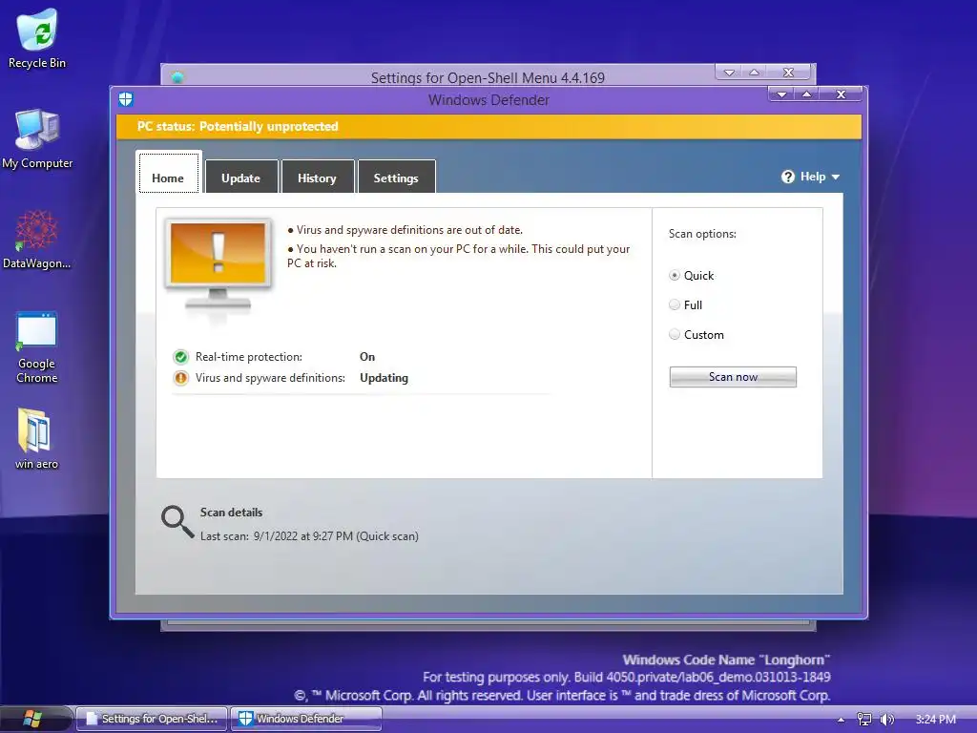Click the Scan options label
Image resolution: width=977 pixels, height=733 pixels.
pyautogui.click(x=702, y=234)
